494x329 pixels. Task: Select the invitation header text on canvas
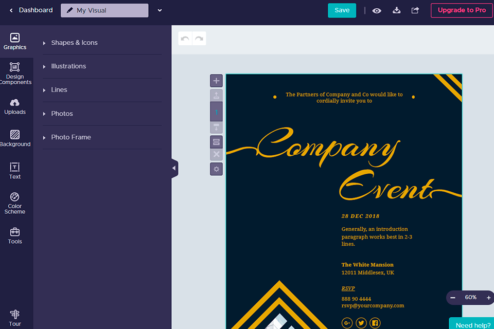344,98
